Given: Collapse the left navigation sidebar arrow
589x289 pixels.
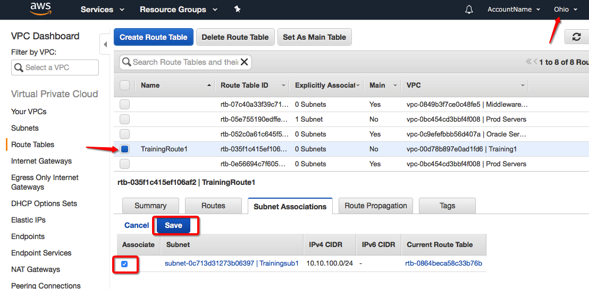Looking at the screenshot, I should click(x=105, y=44).
